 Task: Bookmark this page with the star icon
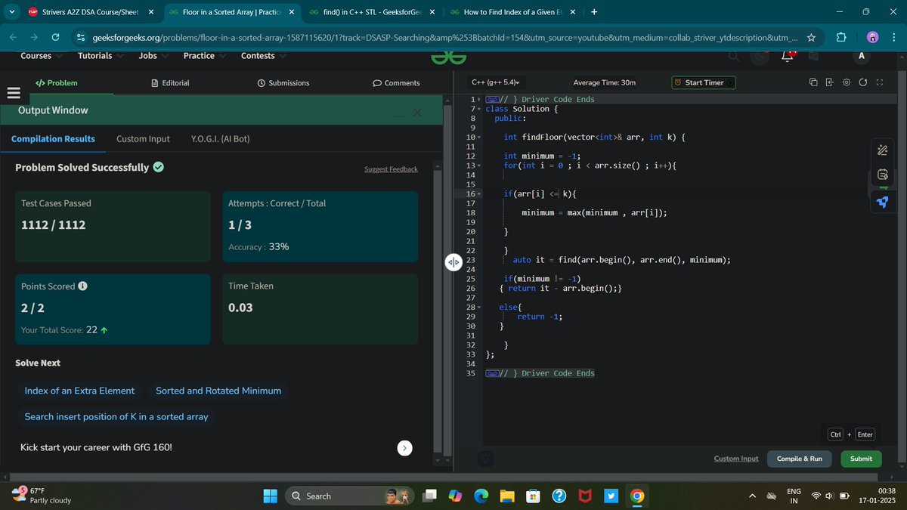(811, 37)
